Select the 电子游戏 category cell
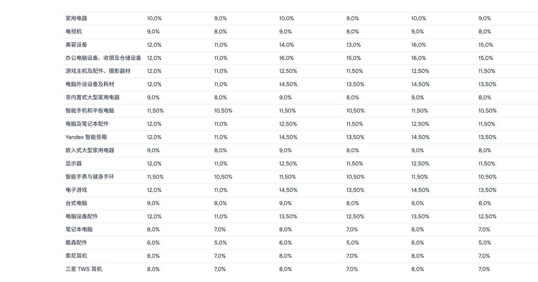This screenshot has width=538, height=282. [x=76, y=190]
